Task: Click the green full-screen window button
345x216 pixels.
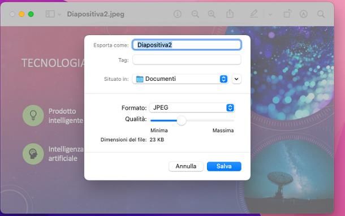Action: (31, 14)
